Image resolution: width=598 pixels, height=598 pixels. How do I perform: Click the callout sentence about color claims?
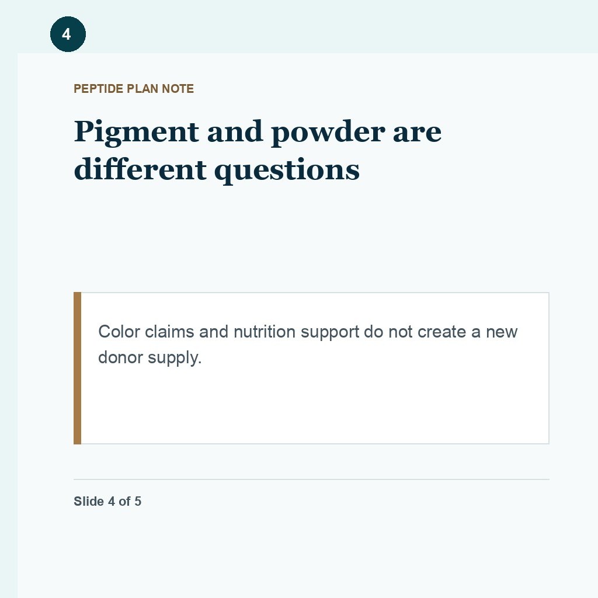click(307, 345)
